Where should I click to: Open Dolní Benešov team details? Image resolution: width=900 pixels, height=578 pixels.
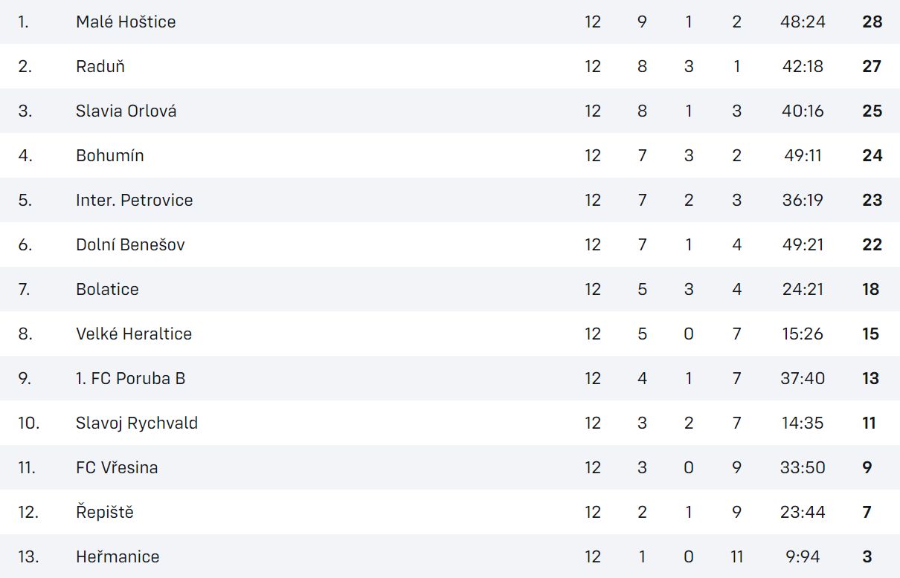(130, 244)
